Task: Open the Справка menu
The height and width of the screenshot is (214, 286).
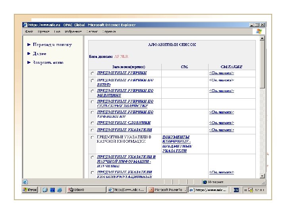Action: coord(109,31)
